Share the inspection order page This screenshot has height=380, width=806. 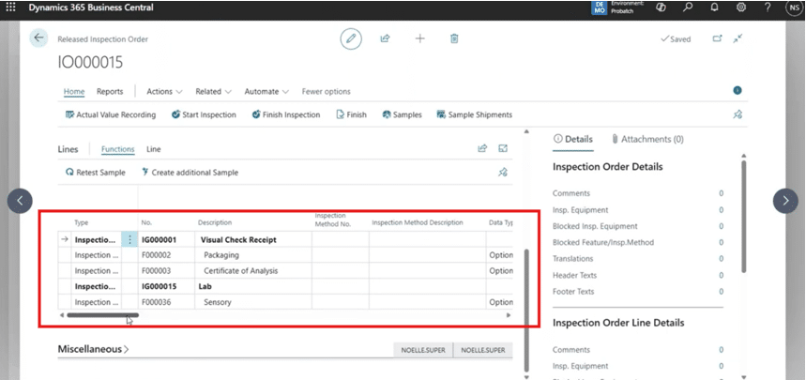coord(385,38)
